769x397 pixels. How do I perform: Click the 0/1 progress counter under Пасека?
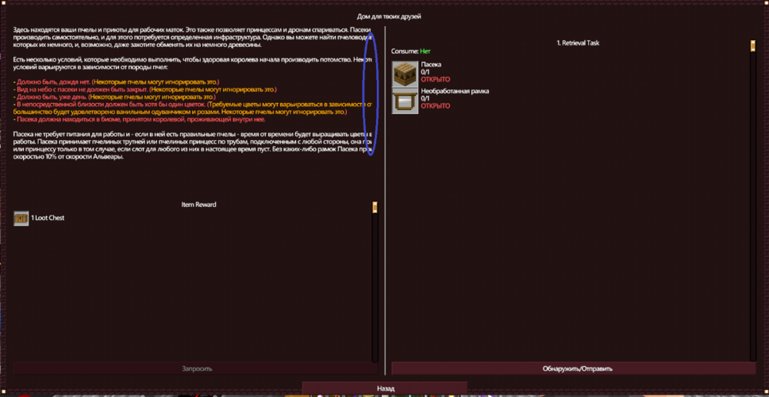tap(426, 72)
